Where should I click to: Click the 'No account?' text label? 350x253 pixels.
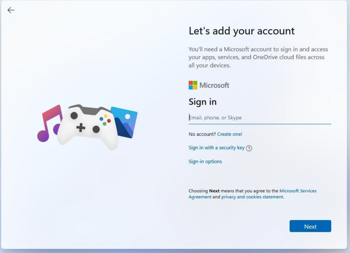click(x=202, y=134)
